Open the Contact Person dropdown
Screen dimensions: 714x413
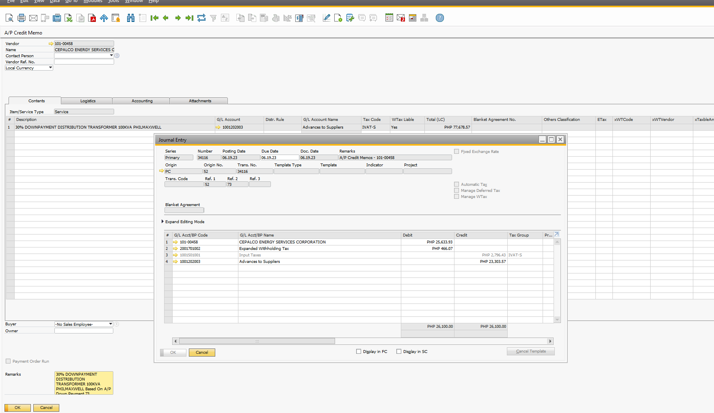111,55
